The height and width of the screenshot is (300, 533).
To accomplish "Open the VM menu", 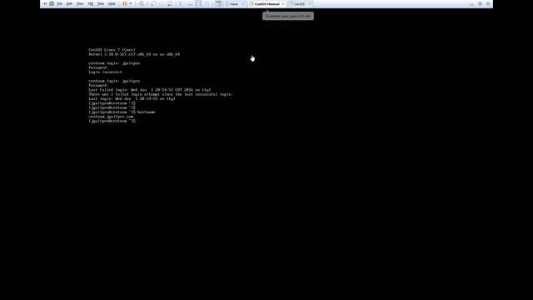I will point(91,3).
